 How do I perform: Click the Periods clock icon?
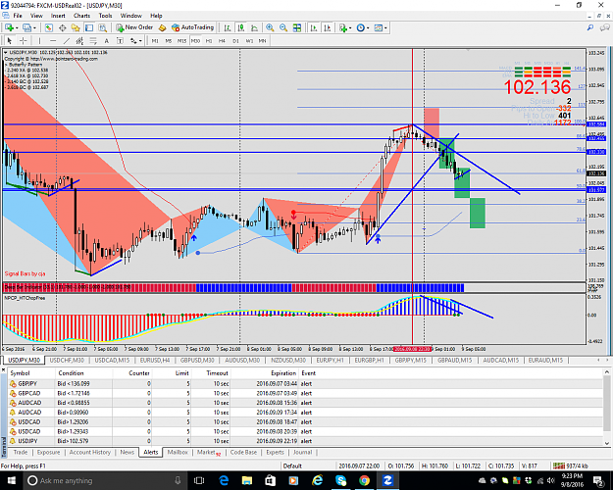click(361, 27)
